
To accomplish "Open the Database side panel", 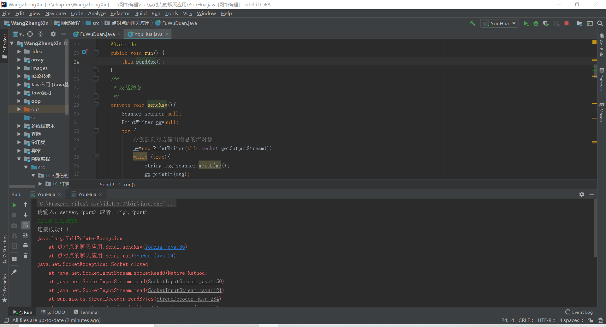I will click(602, 80).
